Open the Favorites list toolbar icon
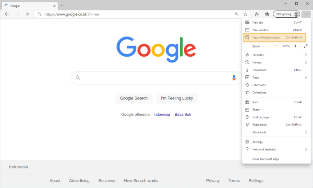This screenshot has width=313, height=188. [x=257, y=14]
